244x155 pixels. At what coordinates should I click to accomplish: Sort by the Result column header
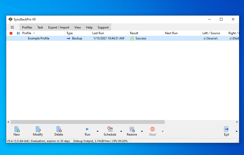146,33
